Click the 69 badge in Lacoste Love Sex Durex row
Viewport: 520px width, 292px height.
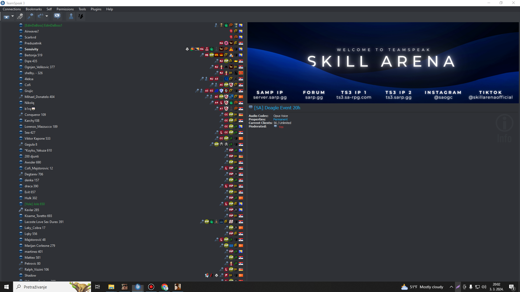coord(231,222)
